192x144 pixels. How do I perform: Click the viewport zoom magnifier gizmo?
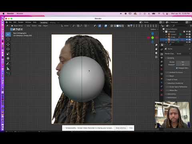pyautogui.click(x=156, y=45)
